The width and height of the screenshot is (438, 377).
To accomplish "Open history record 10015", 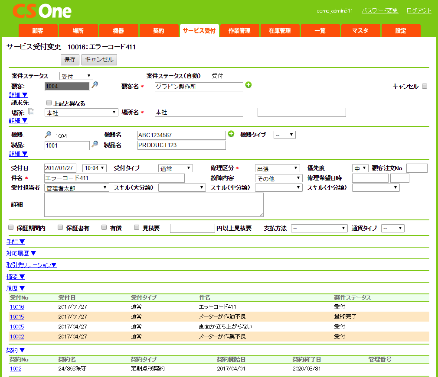I will [x=17, y=317].
